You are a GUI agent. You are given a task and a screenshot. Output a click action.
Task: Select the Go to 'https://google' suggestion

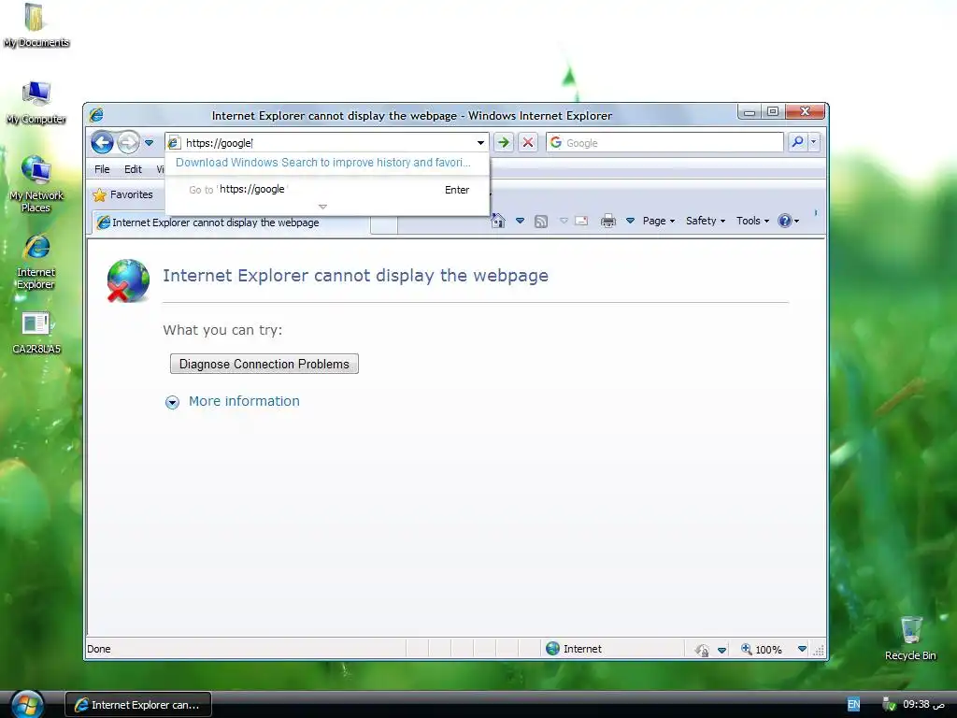pos(328,190)
